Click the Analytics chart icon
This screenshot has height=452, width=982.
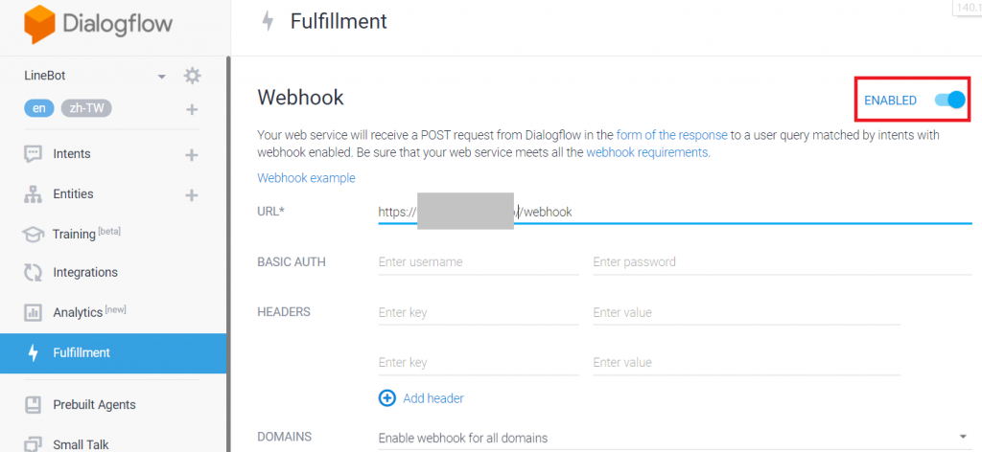pyautogui.click(x=34, y=313)
